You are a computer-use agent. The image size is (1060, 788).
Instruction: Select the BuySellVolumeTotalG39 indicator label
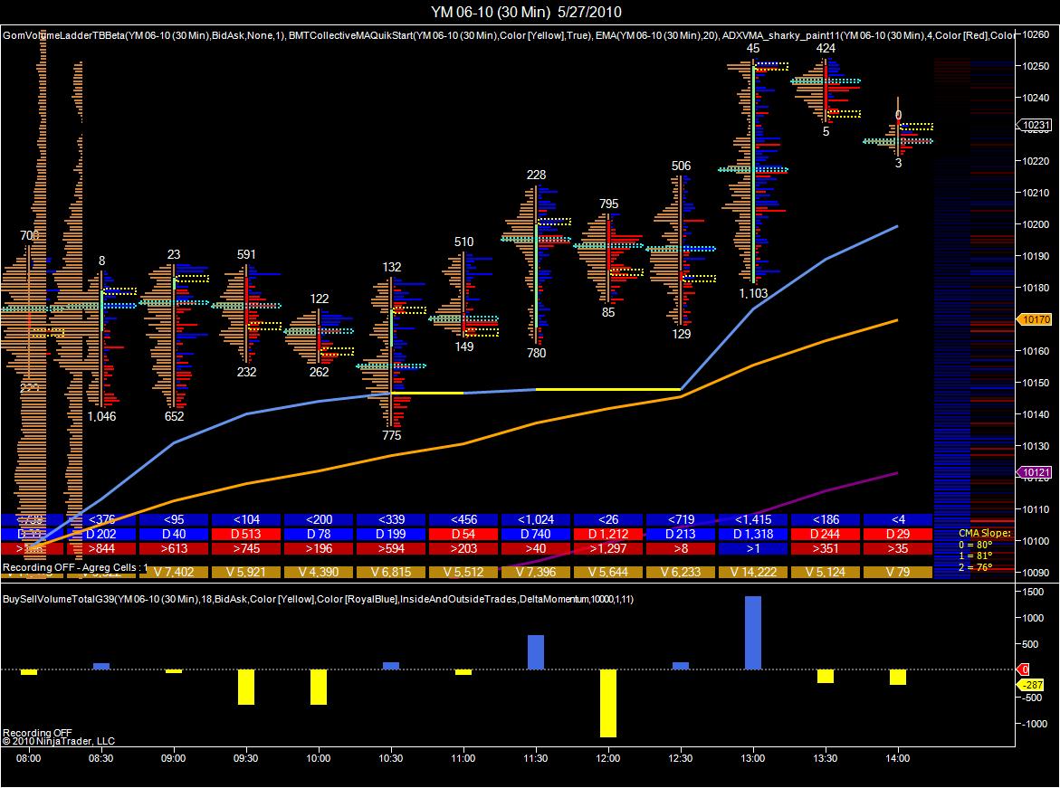click(x=318, y=599)
